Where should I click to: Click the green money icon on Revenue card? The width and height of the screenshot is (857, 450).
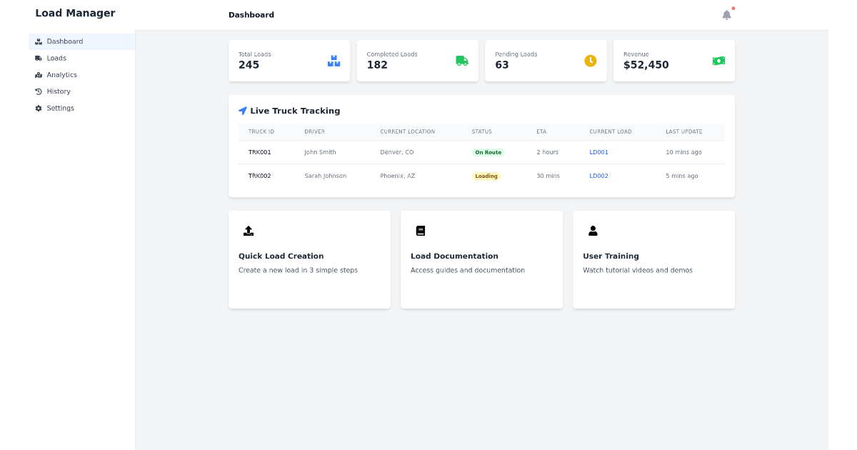coord(718,61)
